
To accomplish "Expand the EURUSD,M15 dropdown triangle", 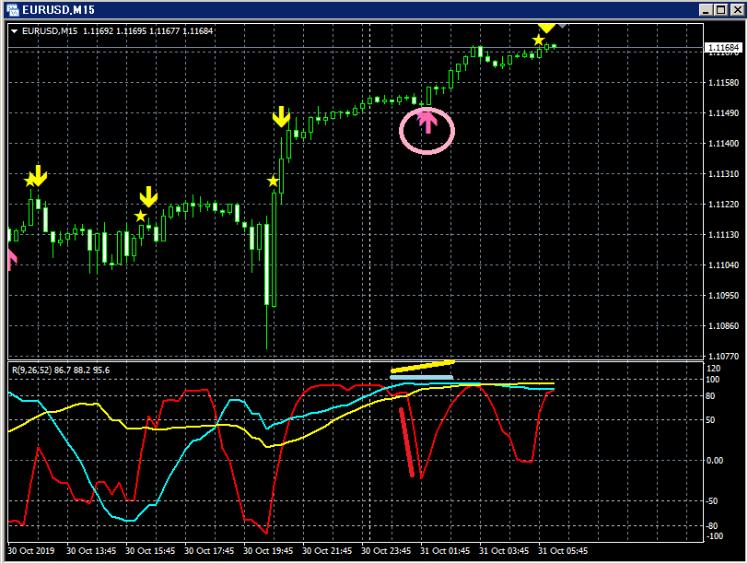I will tap(14, 31).
